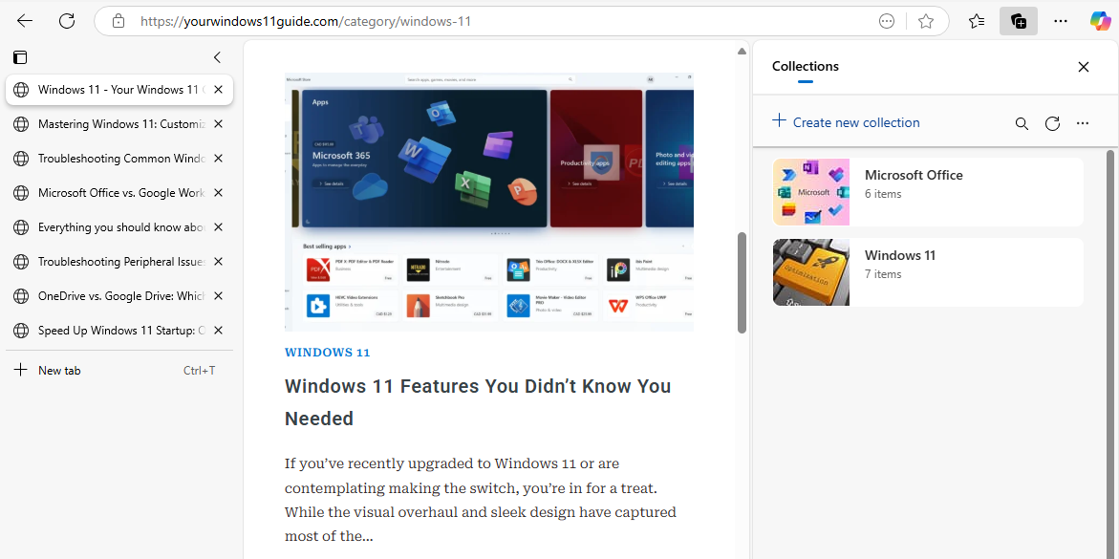Open the address bar ellipsis options icon

click(887, 21)
